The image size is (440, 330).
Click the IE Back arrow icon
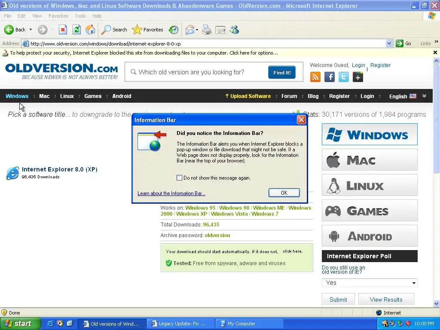pos(9,30)
